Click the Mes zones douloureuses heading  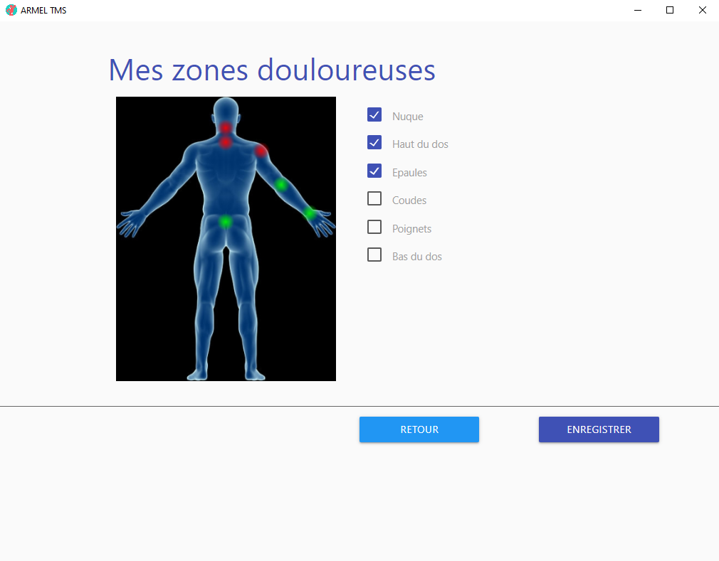272,70
